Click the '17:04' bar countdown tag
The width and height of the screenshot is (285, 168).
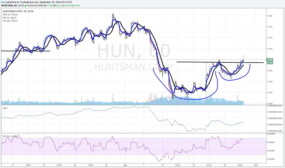pos(270,63)
